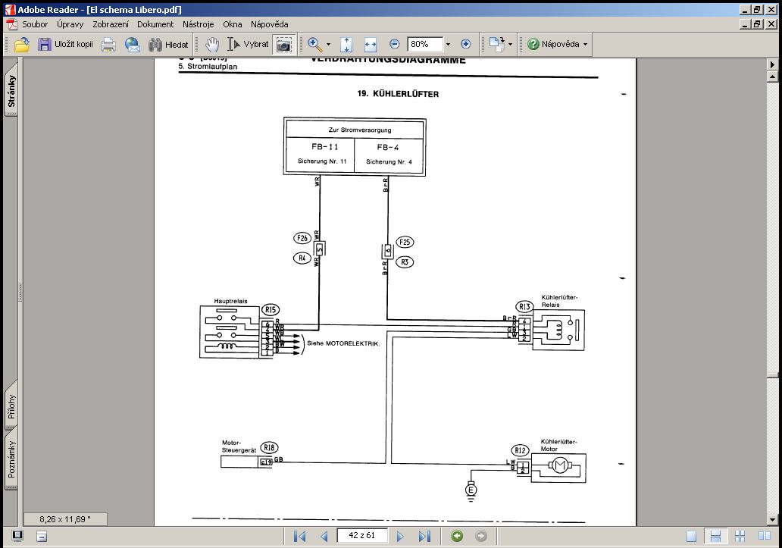
Task: Open the Dokument menu
Action: [155, 24]
